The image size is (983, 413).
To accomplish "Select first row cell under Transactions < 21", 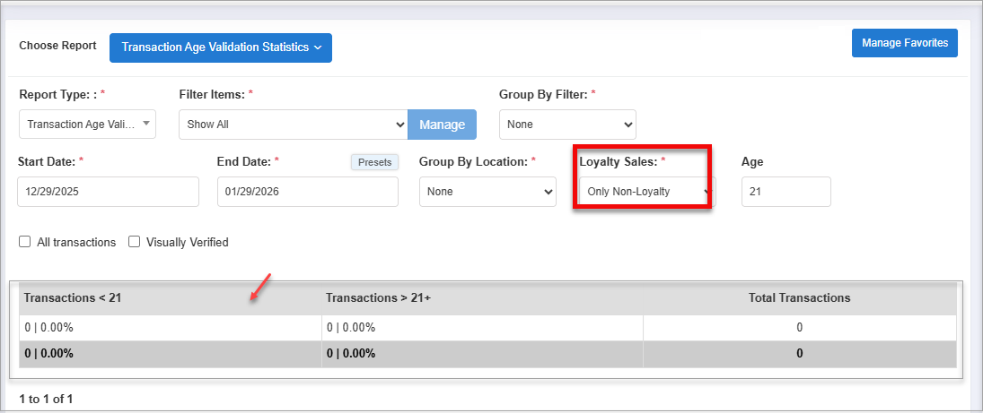I will coord(48,328).
